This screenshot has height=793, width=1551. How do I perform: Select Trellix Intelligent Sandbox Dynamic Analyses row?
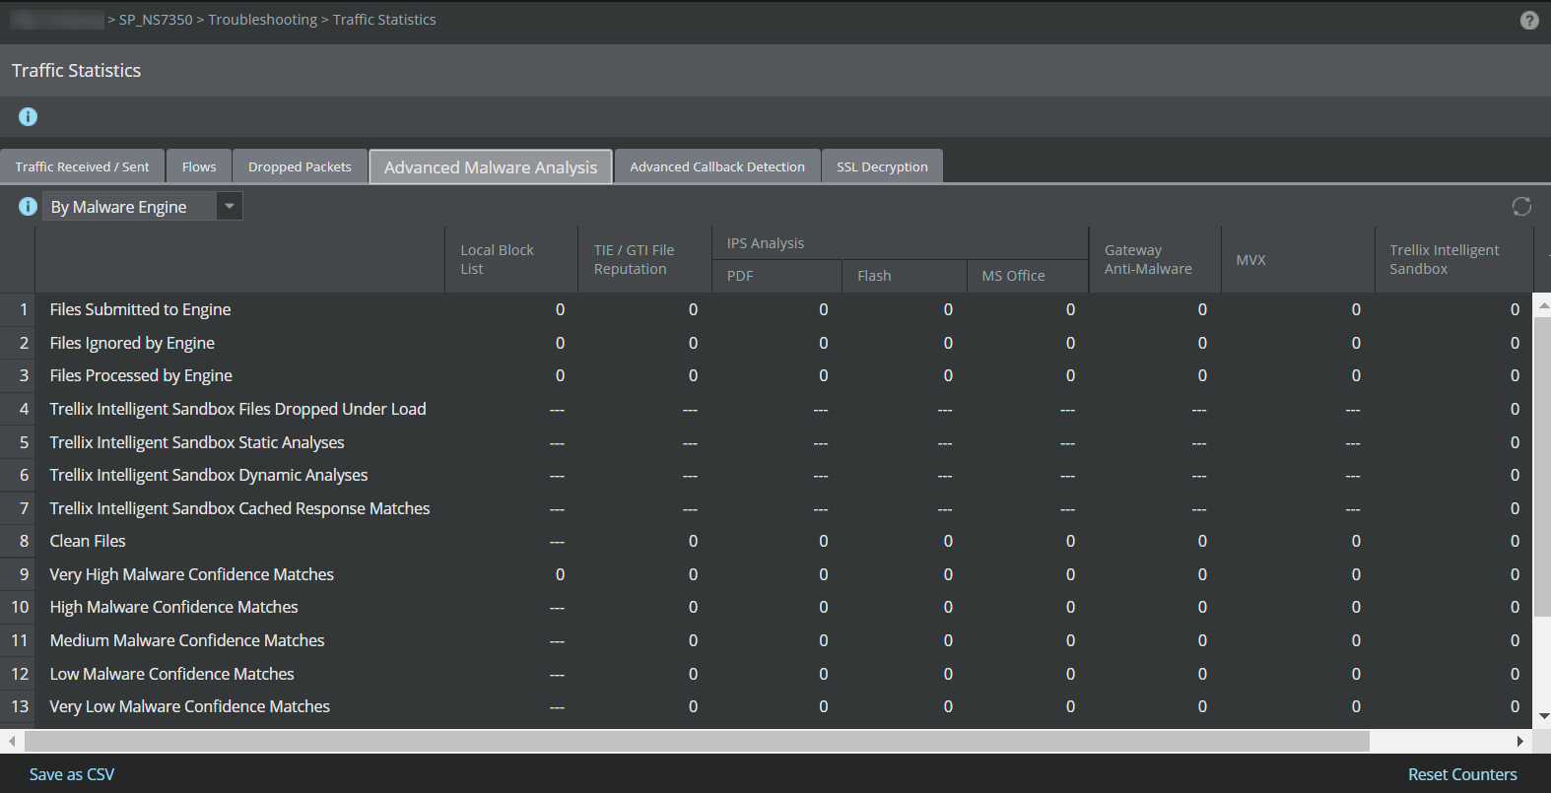pos(767,475)
